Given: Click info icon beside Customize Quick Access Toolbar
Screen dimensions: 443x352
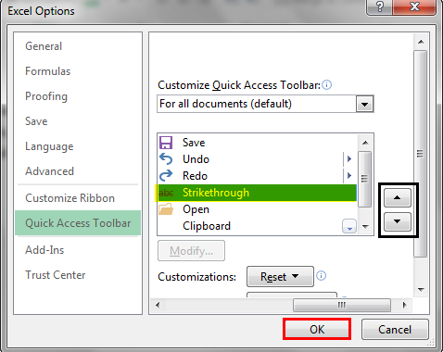Looking at the screenshot, I should pos(326,84).
